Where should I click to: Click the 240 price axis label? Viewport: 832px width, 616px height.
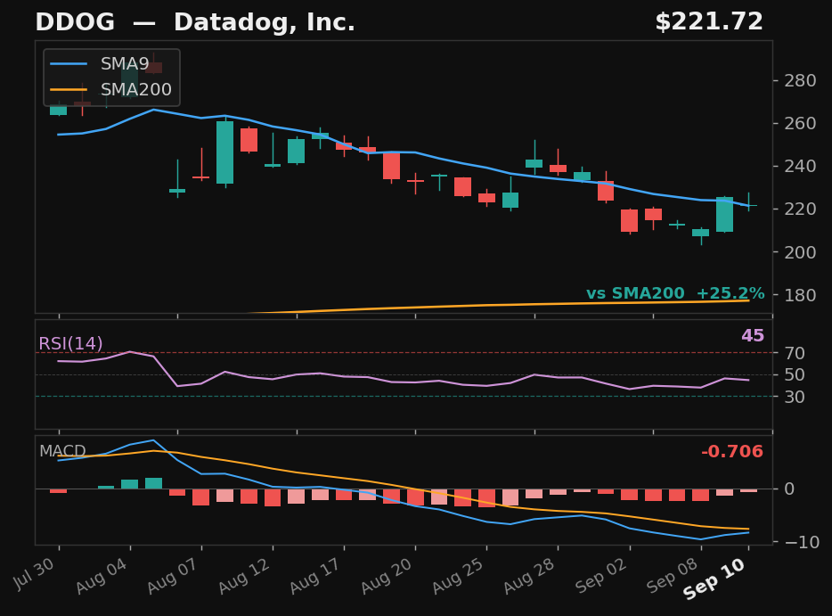[x=800, y=166]
